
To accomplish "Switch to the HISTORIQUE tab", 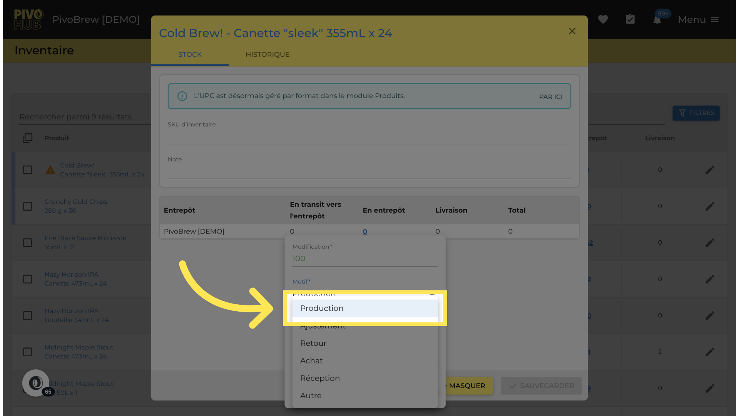I will (x=268, y=54).
